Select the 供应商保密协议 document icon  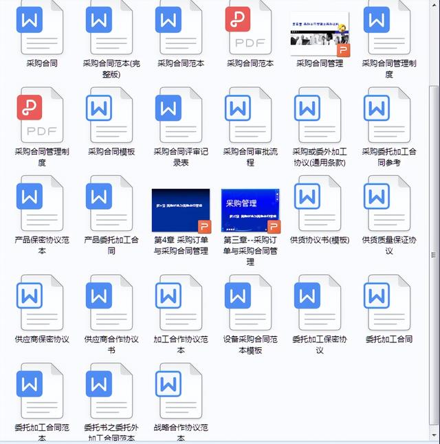pyautogui.click(x=40, y=302)
